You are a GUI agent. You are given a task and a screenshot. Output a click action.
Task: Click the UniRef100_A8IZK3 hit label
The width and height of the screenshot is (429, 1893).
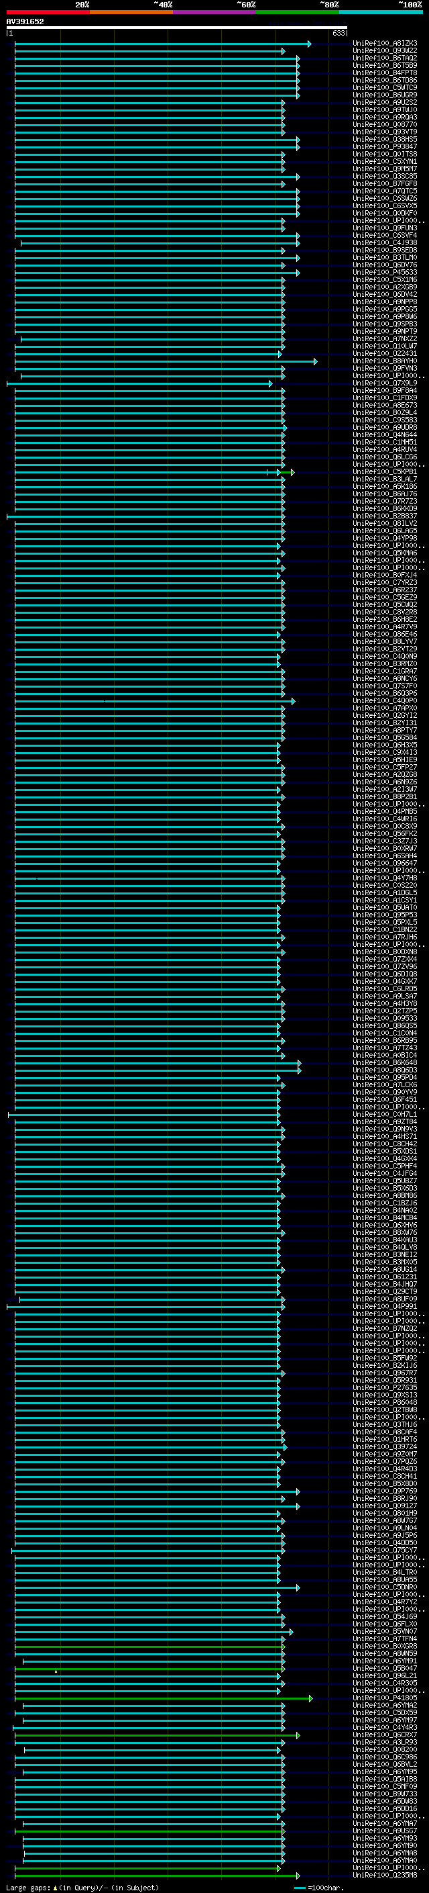point(385,44)
